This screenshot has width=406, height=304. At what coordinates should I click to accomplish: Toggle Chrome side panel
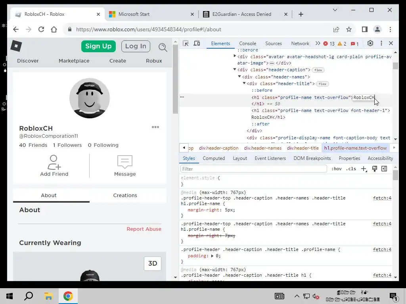coord(365,29)
